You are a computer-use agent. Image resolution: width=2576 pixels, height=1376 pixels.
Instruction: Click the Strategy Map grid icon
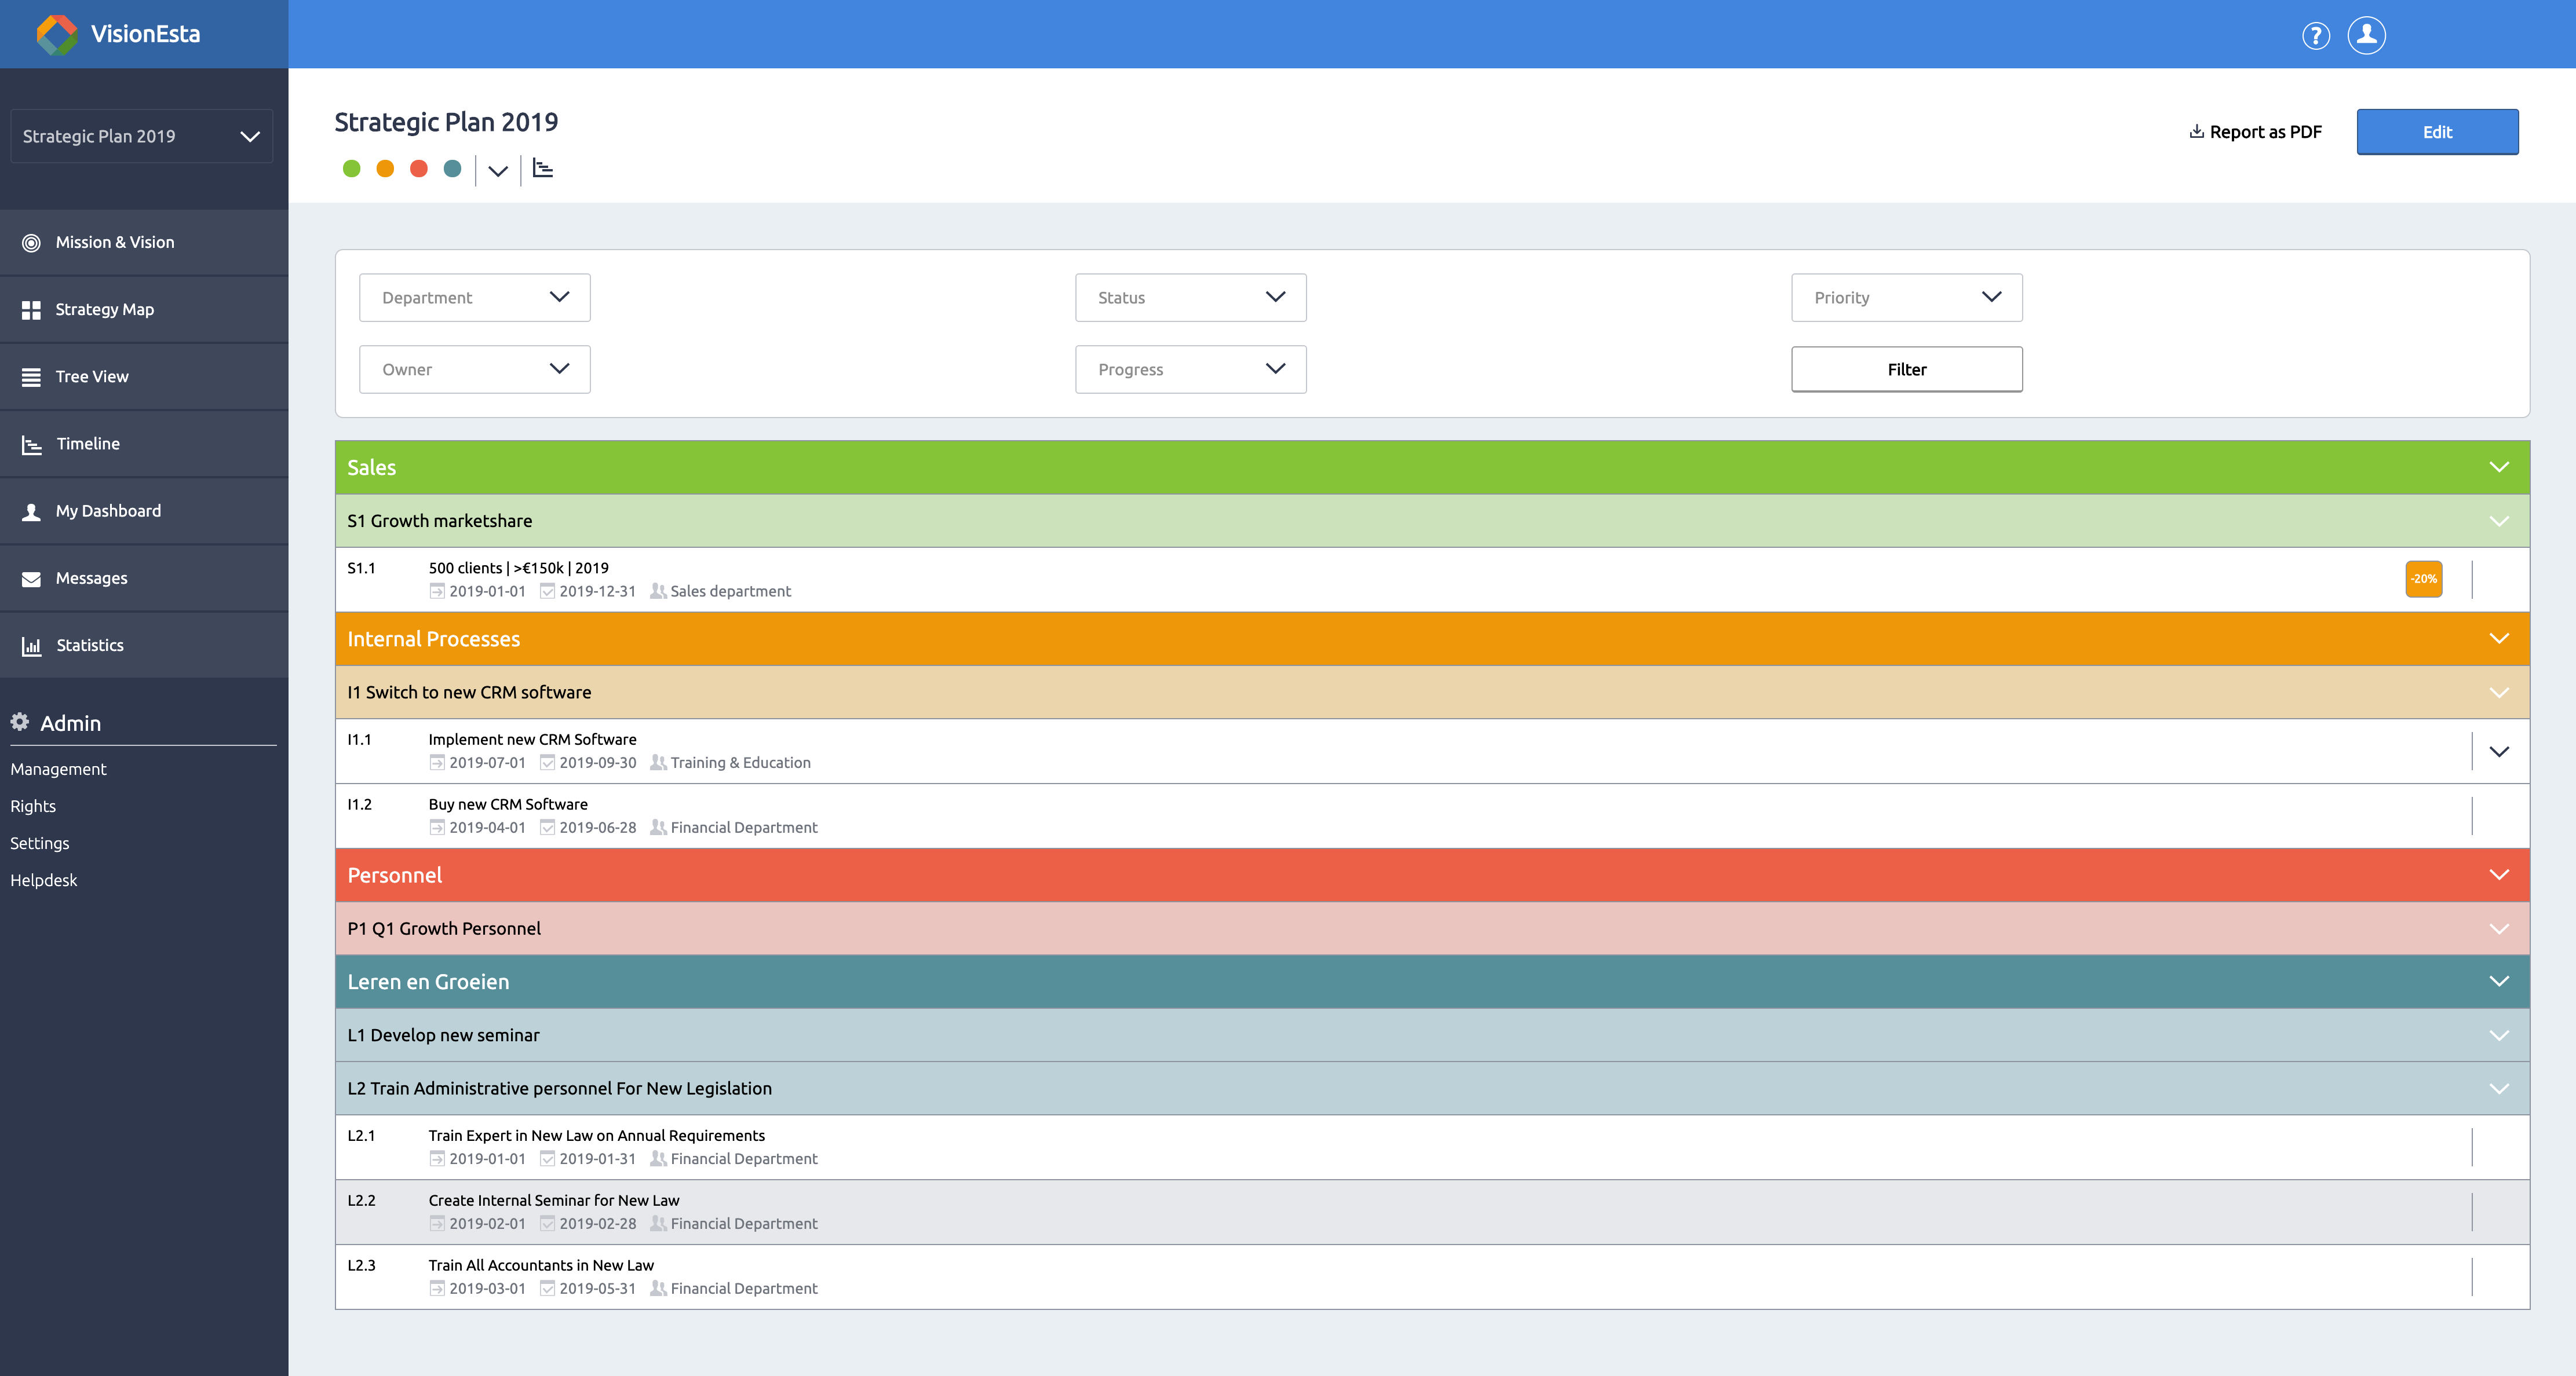pos(31,310)
